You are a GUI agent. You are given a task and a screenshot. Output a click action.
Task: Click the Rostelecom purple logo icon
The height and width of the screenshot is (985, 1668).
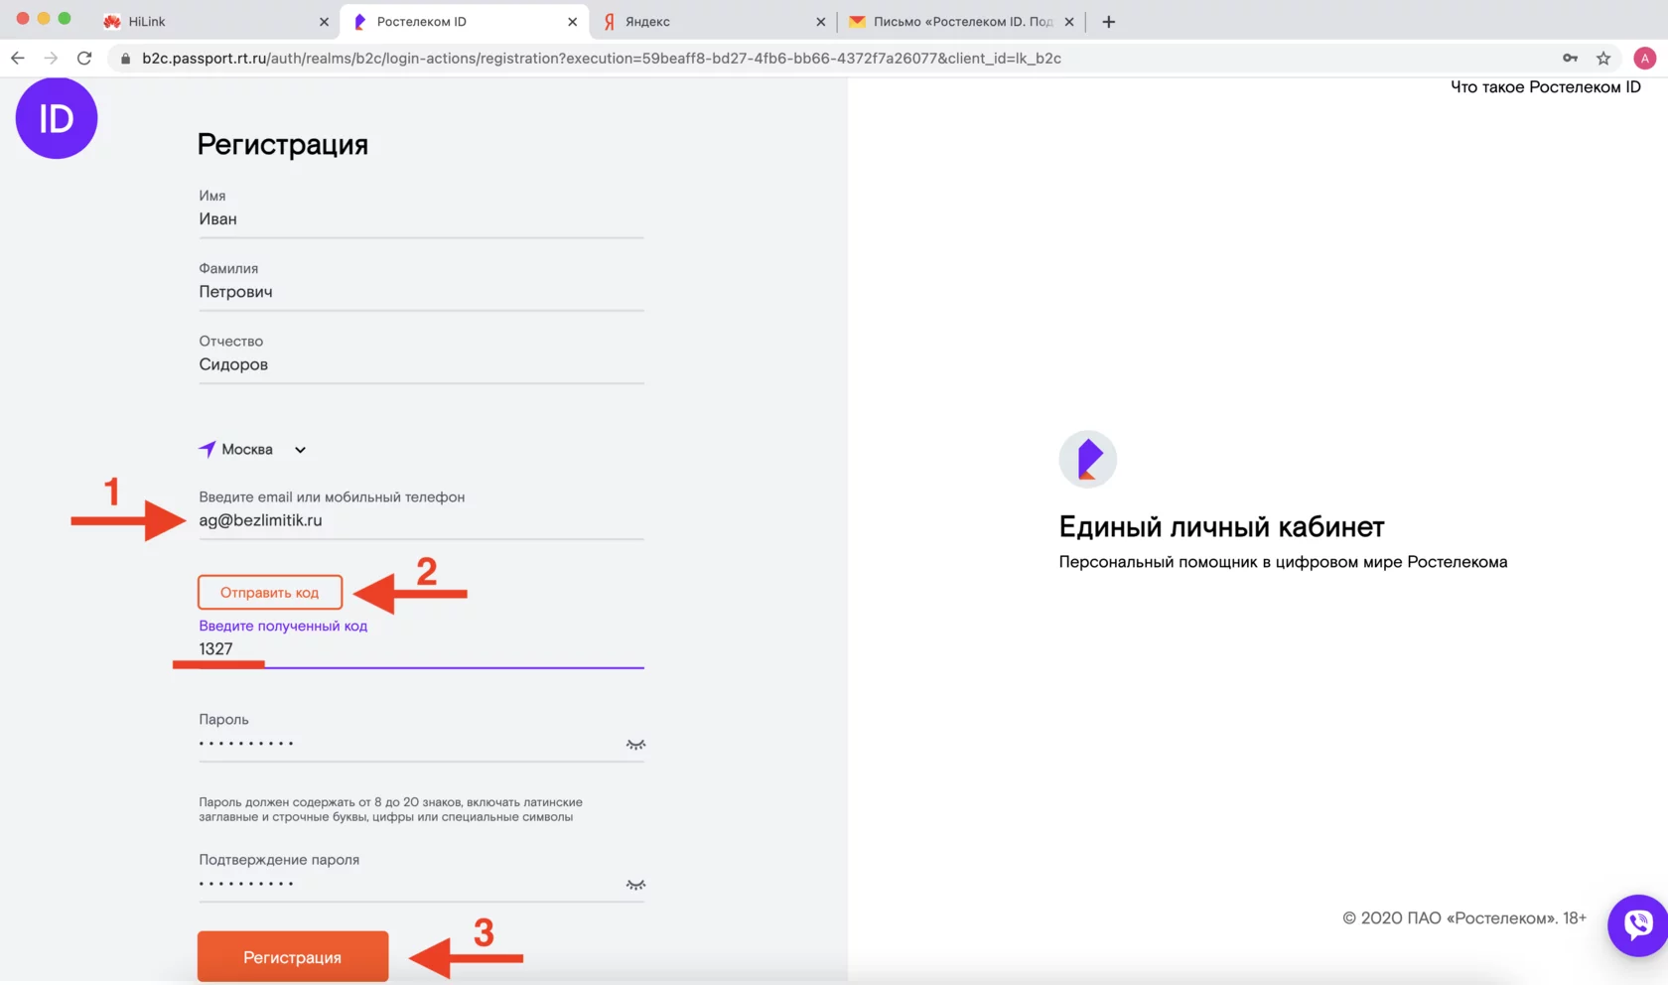pyautogui.click(x=1087, y=459)
